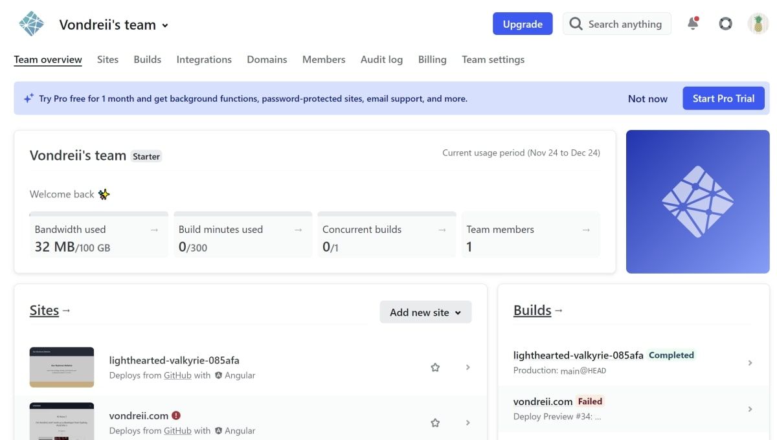
Task: Click the search magnifier icon
Action: (x=576, y=23)
